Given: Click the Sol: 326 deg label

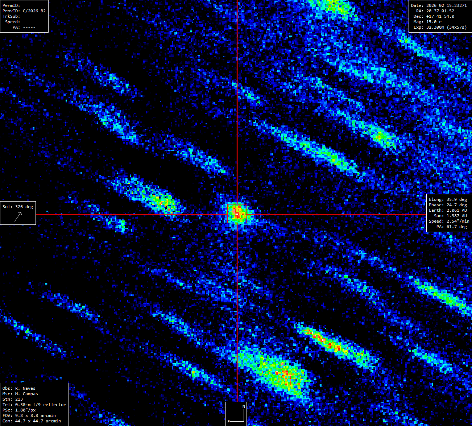Looking at the screenshot, I should tap(18, 207).
